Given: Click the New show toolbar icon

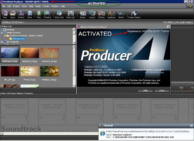Looking at the screenshot, I should click(5, 14).
